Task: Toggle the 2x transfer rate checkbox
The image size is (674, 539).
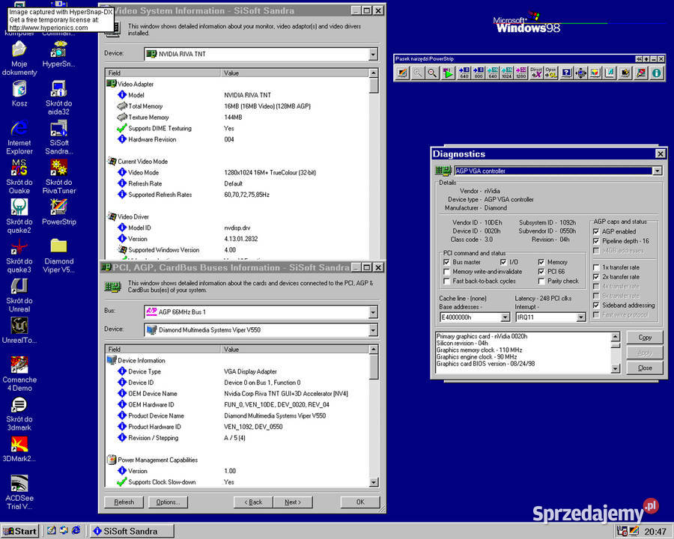Action: (x=596, y=277)
